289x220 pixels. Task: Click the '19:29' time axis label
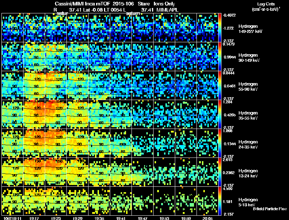[77, 219]
